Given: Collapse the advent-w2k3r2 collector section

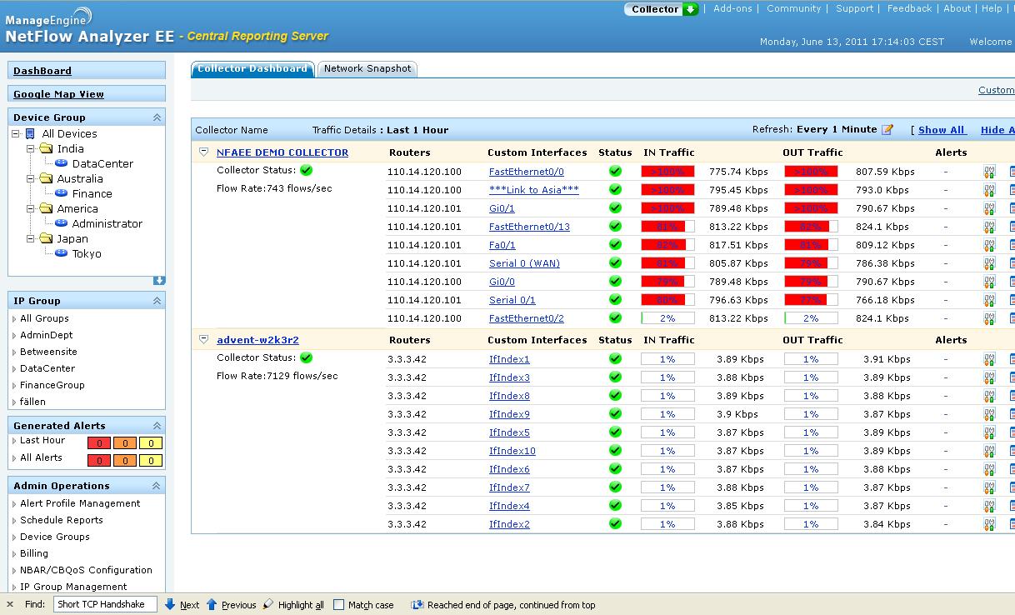Looking at the screenshot, I should click(x=203, y=340).
